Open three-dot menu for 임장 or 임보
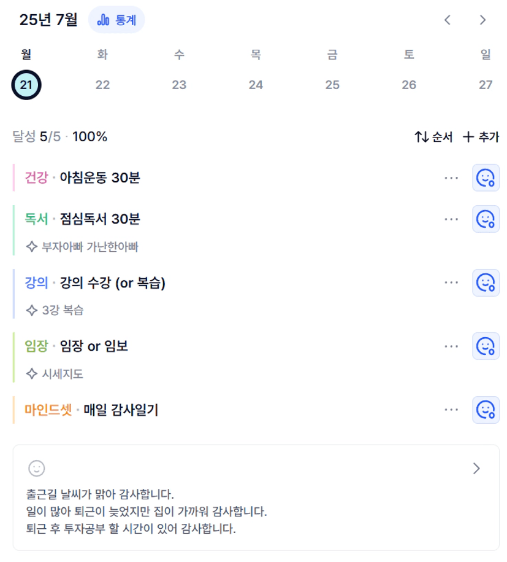This screenshot has height=562, width=507. [451, 346]
